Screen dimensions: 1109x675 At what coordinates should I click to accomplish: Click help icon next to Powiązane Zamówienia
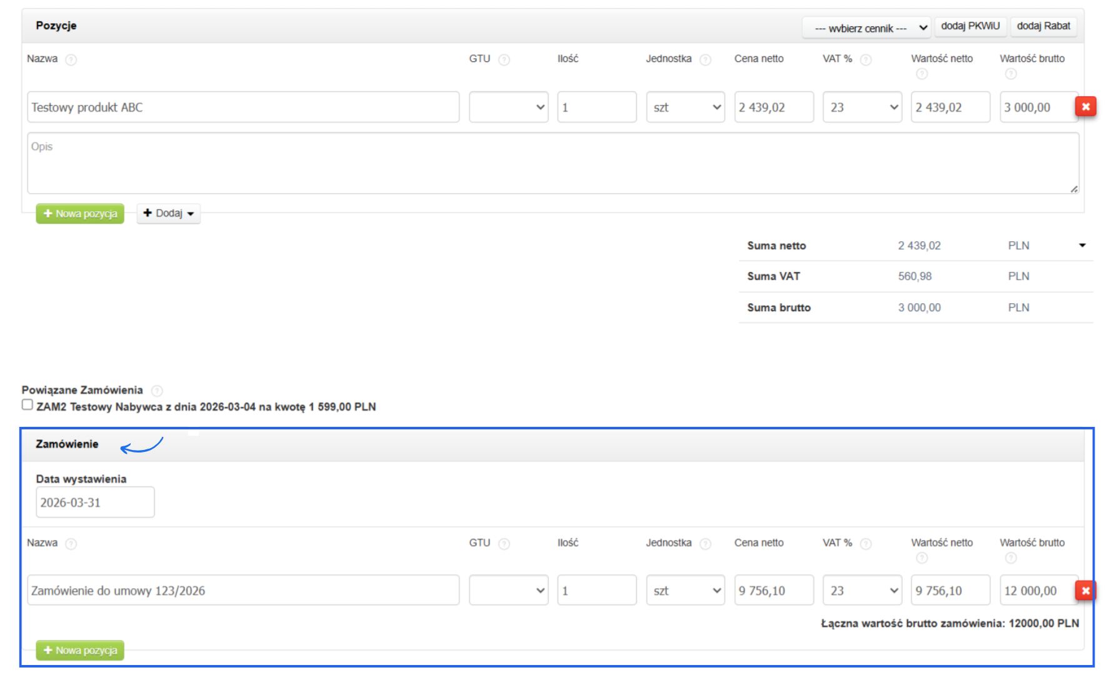(157, 391)
